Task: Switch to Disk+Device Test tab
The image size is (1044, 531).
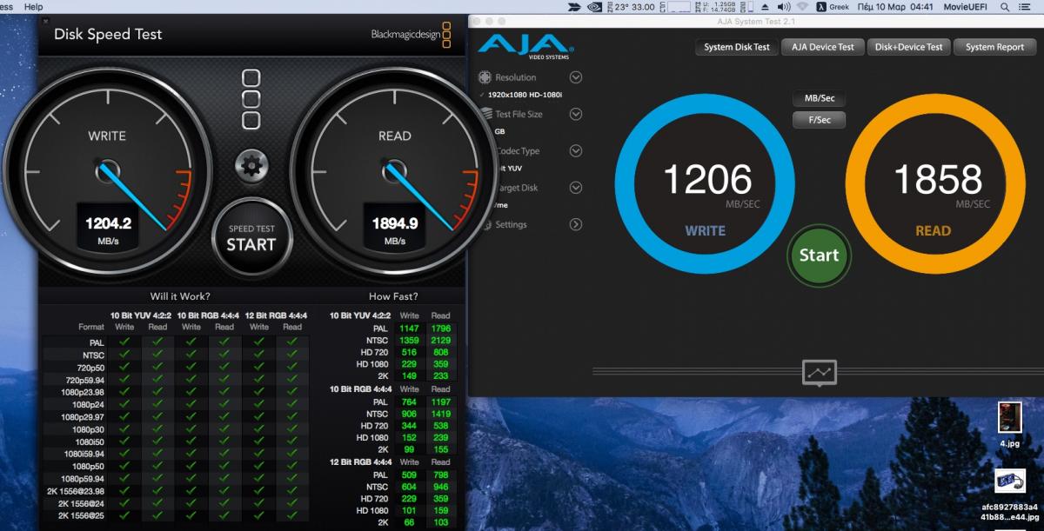Action: [x=908, y=47]
